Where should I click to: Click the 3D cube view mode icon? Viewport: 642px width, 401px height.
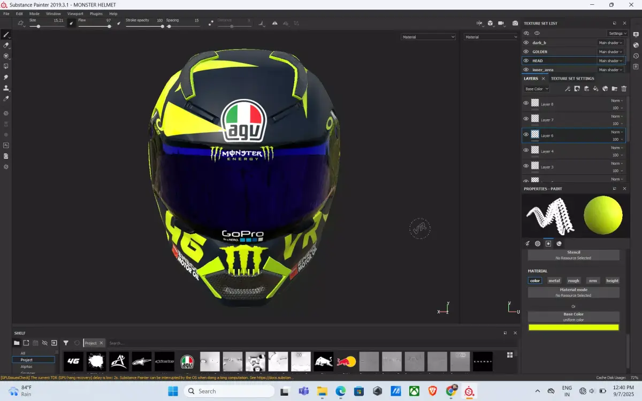490,23
